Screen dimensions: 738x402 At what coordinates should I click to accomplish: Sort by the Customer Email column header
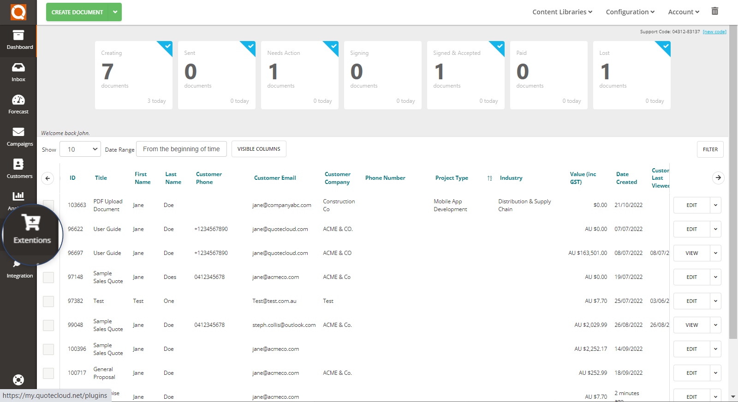[275, 178]
